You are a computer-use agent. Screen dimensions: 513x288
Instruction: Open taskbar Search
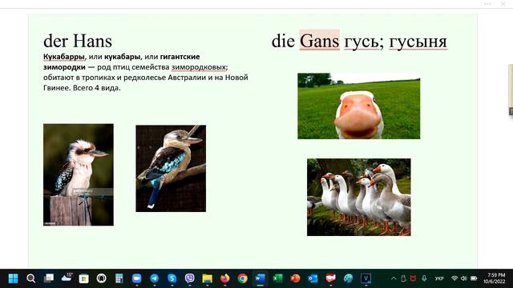point(30,278)
